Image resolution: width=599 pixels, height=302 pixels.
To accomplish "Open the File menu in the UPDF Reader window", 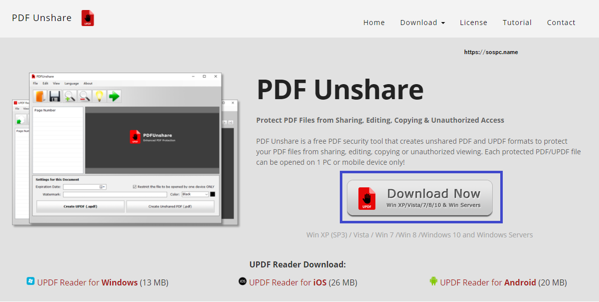I will (17, 109).
